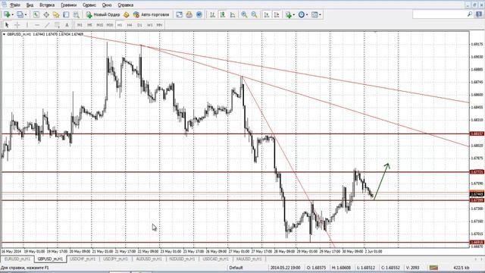Switch timeframe to MN
The image size is (485, 273).
[159, 25]
